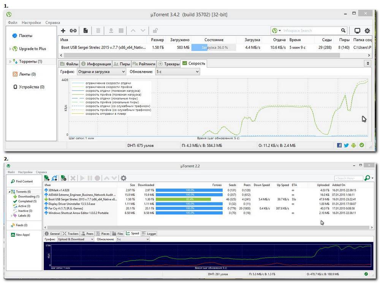Click the Add Torrent from URL link icon

click(73, 31)
